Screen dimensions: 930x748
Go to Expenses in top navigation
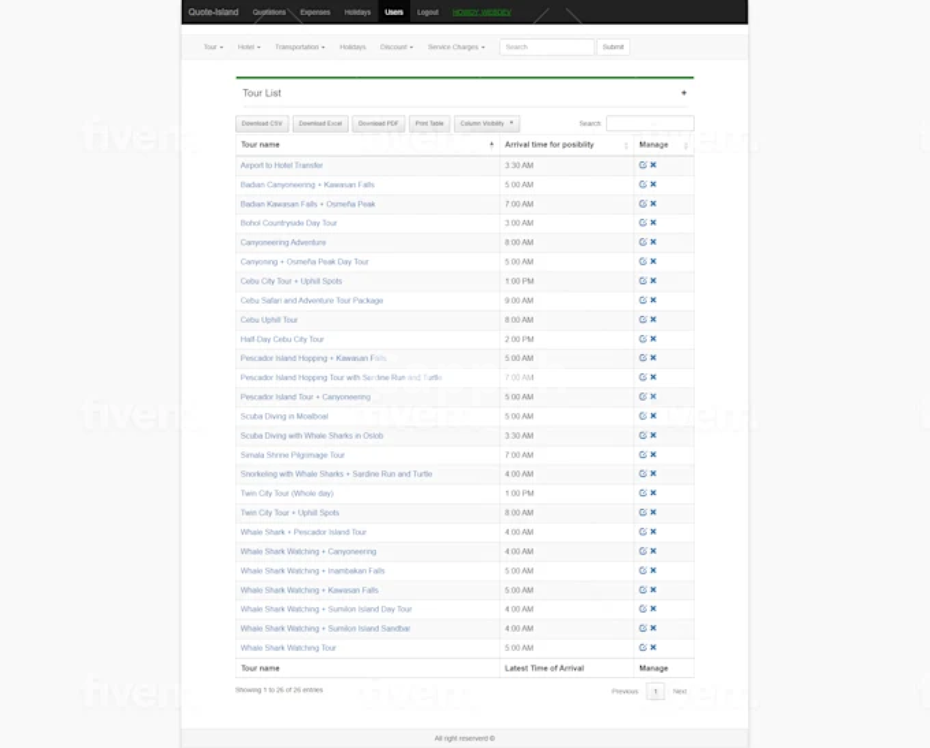315,12
